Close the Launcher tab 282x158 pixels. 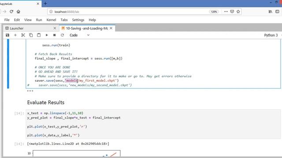[x=55, y=28]
